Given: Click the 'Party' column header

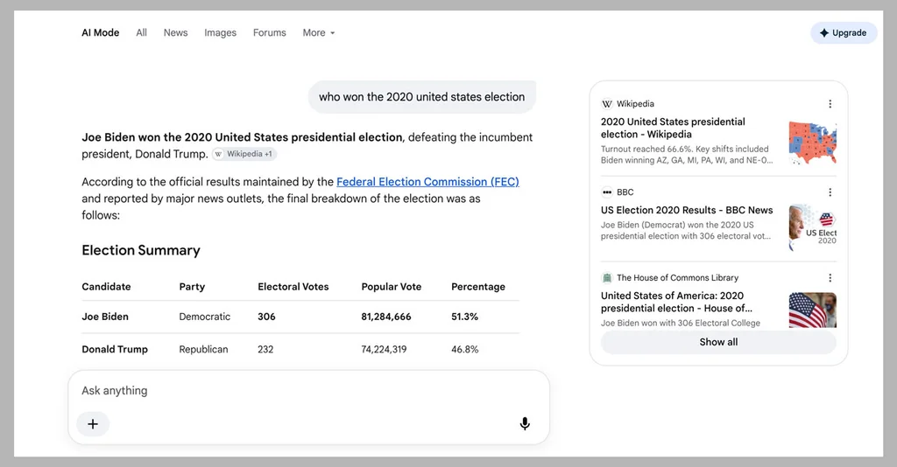Looking at the screenshot, I should pos(192,287).
